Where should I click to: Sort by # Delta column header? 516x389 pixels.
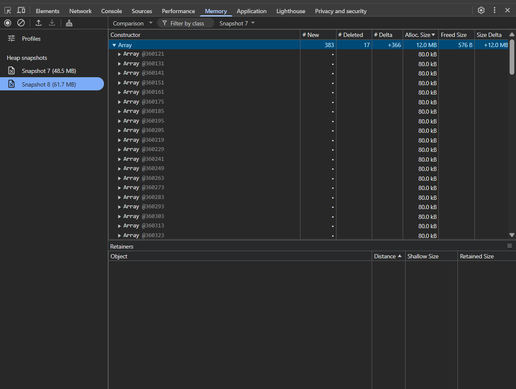pyautogui.click(x=387, y=35)
